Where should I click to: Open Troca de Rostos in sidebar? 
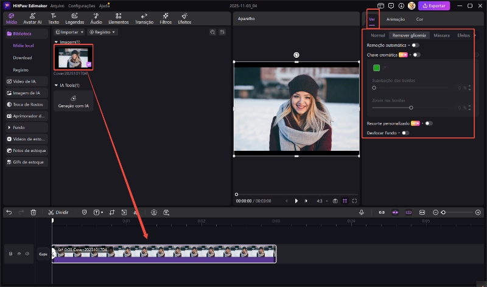[27, 105]
